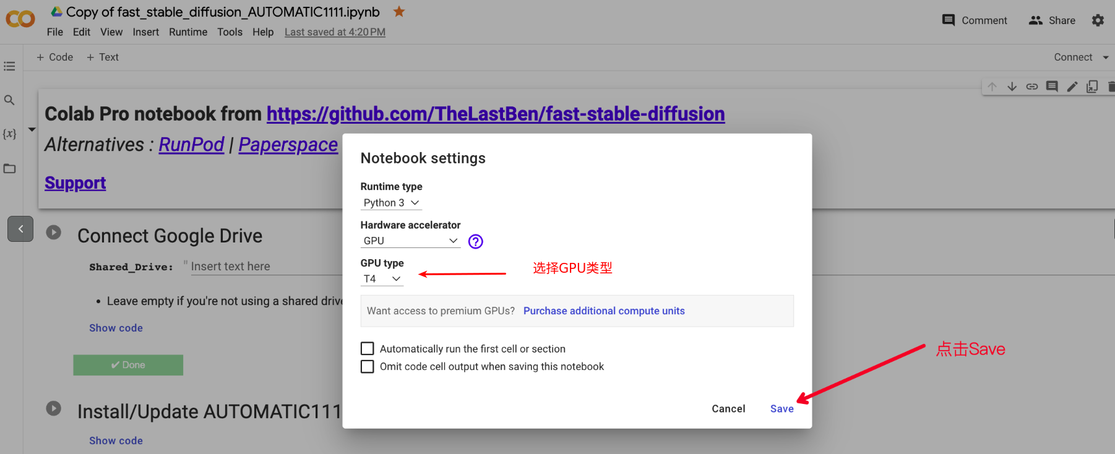
Task: Add a comment to the cell via toolbar
Action: pyautogui.click(x=1051, y=86)
